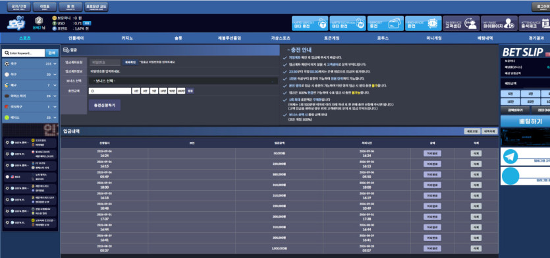Screen dimensions: 550x258
Task: Click the site logo in the header
Action: click(x=15, y=23)
